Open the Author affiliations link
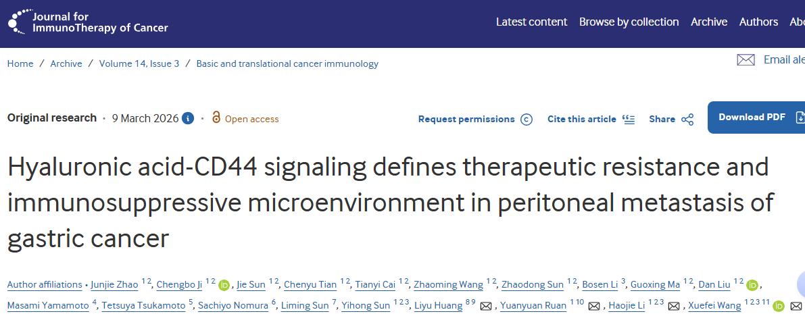Screen dimensions: 805x316 coord(44,285)
